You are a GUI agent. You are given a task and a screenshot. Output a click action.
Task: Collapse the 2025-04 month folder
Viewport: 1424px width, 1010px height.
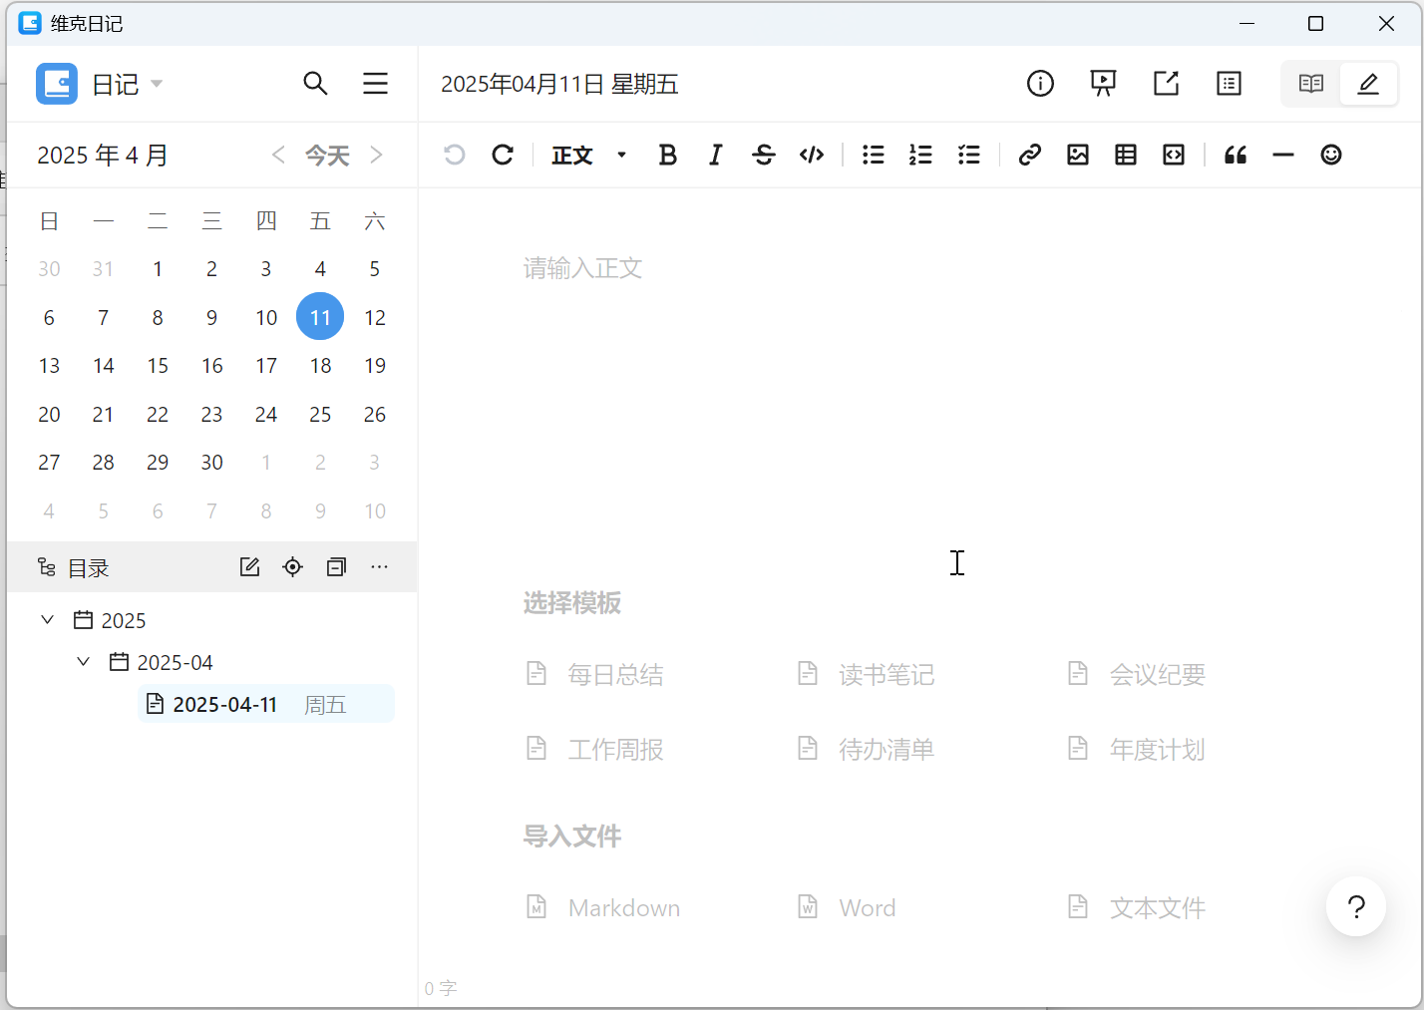(x=84, y=662)
